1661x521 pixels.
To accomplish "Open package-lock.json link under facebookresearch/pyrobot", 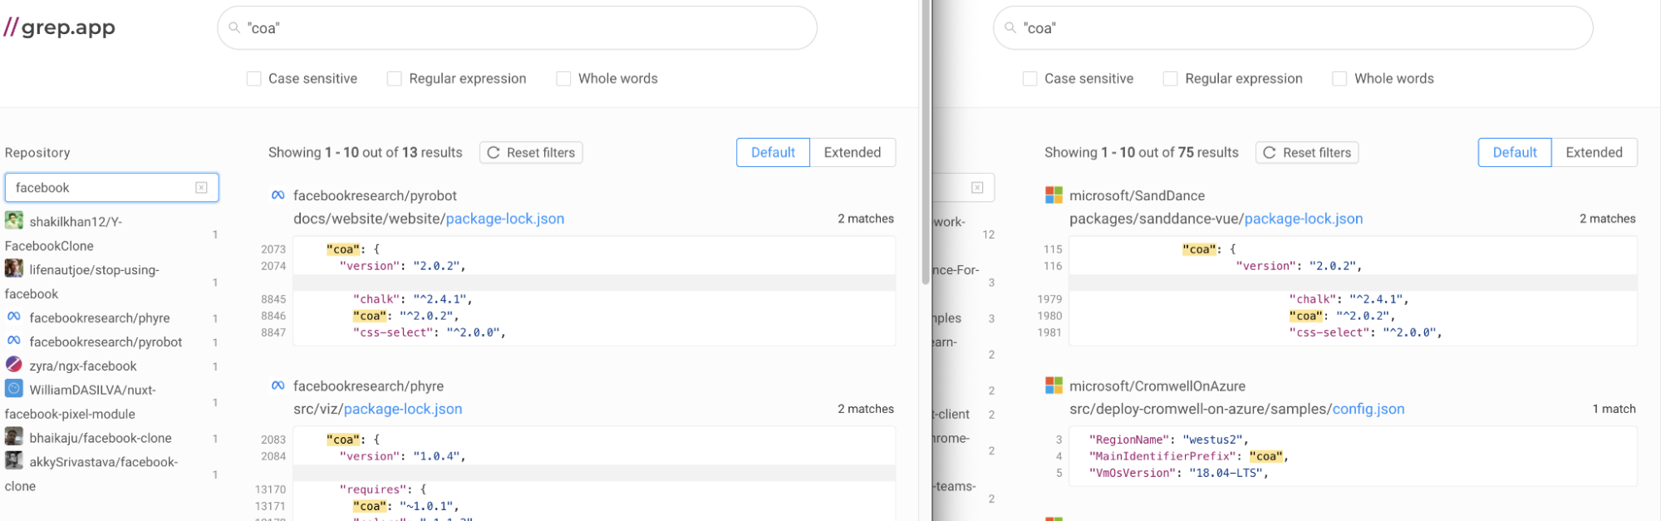I will coord(504,219).
